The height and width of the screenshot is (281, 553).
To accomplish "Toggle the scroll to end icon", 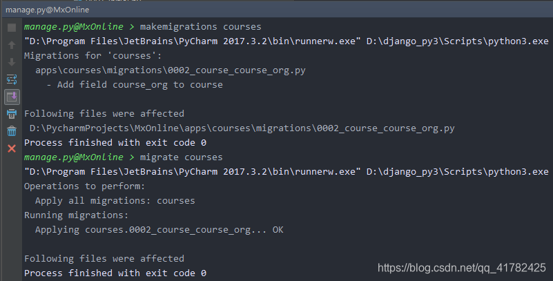I will (12, 97).
